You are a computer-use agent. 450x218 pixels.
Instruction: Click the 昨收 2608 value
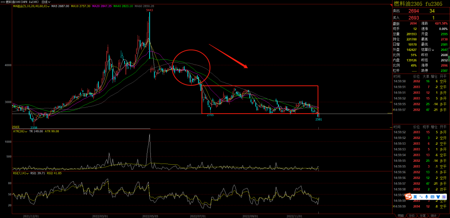pyautogui.click(x=444, y=55)
